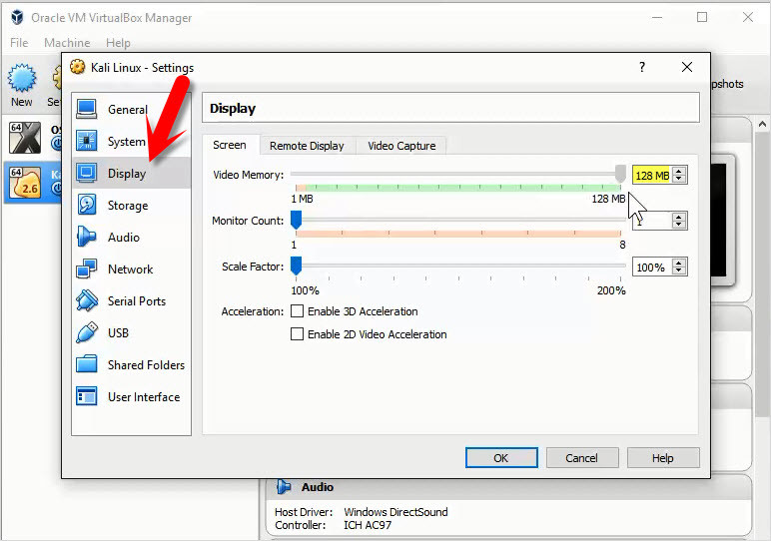This screenshot has height=541, width=771.
Task: Click the Audio section header in manager window
Action: pos(508,487)
